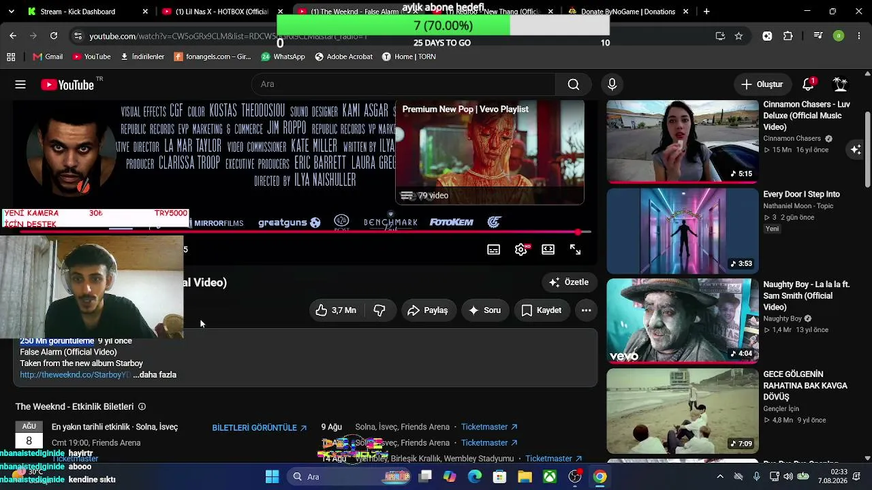Open the theweeknd.co Starboy link
This screenshot has width=872, height=490.
click(x=75, y=375)
